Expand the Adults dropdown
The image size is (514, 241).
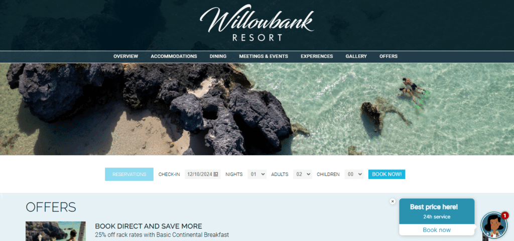click(x=303, y=174)
